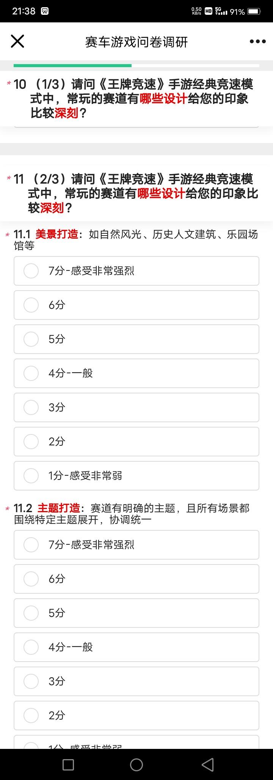The image size is (273, 780).
Task: Select 7分-感受非常强烈 for 11.1 美景打造
Action: coord(136,271)
